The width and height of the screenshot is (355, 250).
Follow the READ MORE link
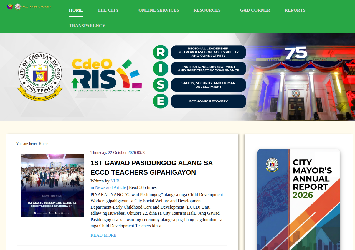coord(103,235)
